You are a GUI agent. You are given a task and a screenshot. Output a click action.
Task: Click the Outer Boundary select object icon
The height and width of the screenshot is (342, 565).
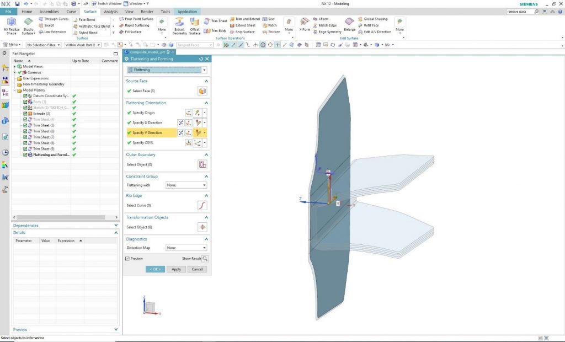tap(202, 164)
